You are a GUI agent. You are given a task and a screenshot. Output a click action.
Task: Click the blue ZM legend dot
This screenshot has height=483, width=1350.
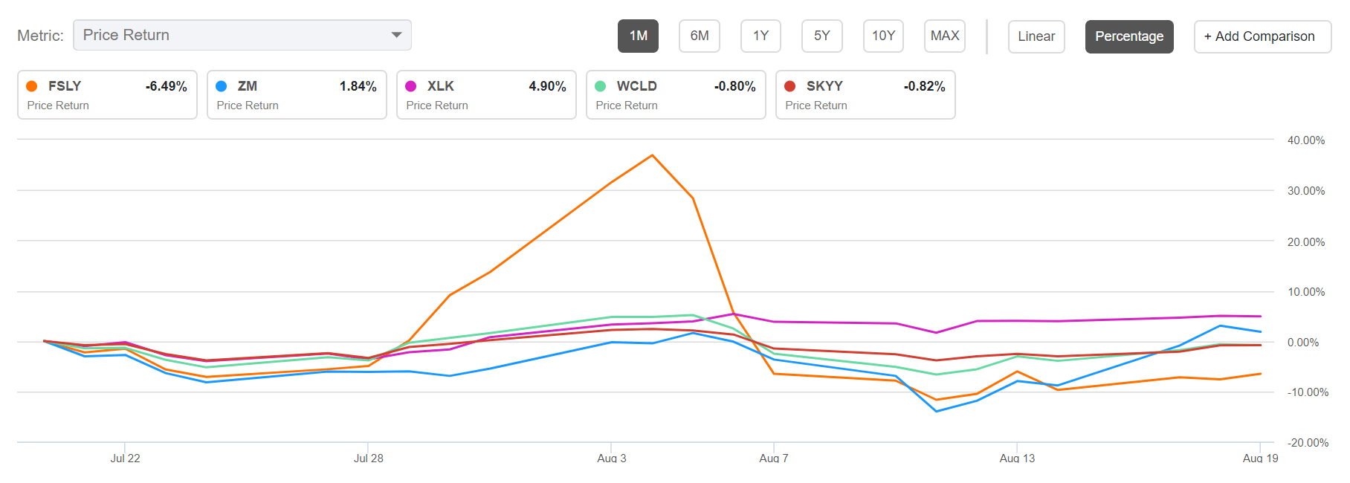tap(221, 86)
